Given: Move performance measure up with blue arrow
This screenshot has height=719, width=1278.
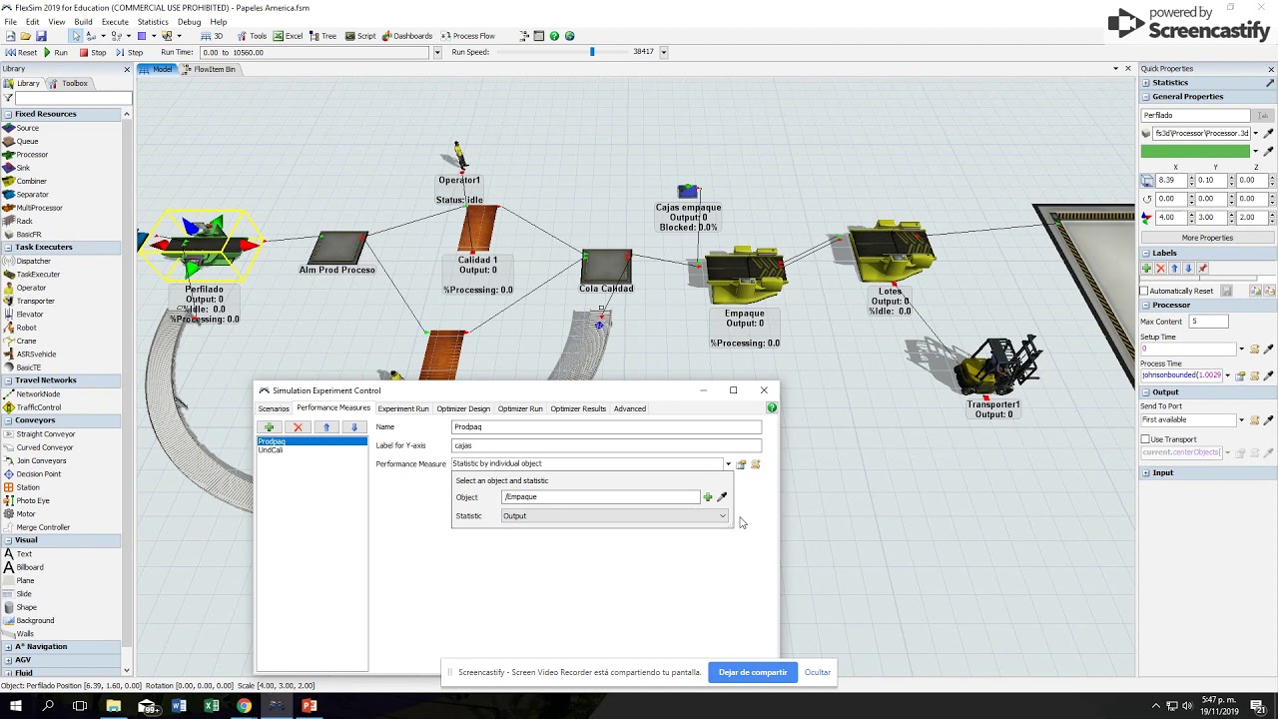Looking at the screenshot, I should pos(325,427).
